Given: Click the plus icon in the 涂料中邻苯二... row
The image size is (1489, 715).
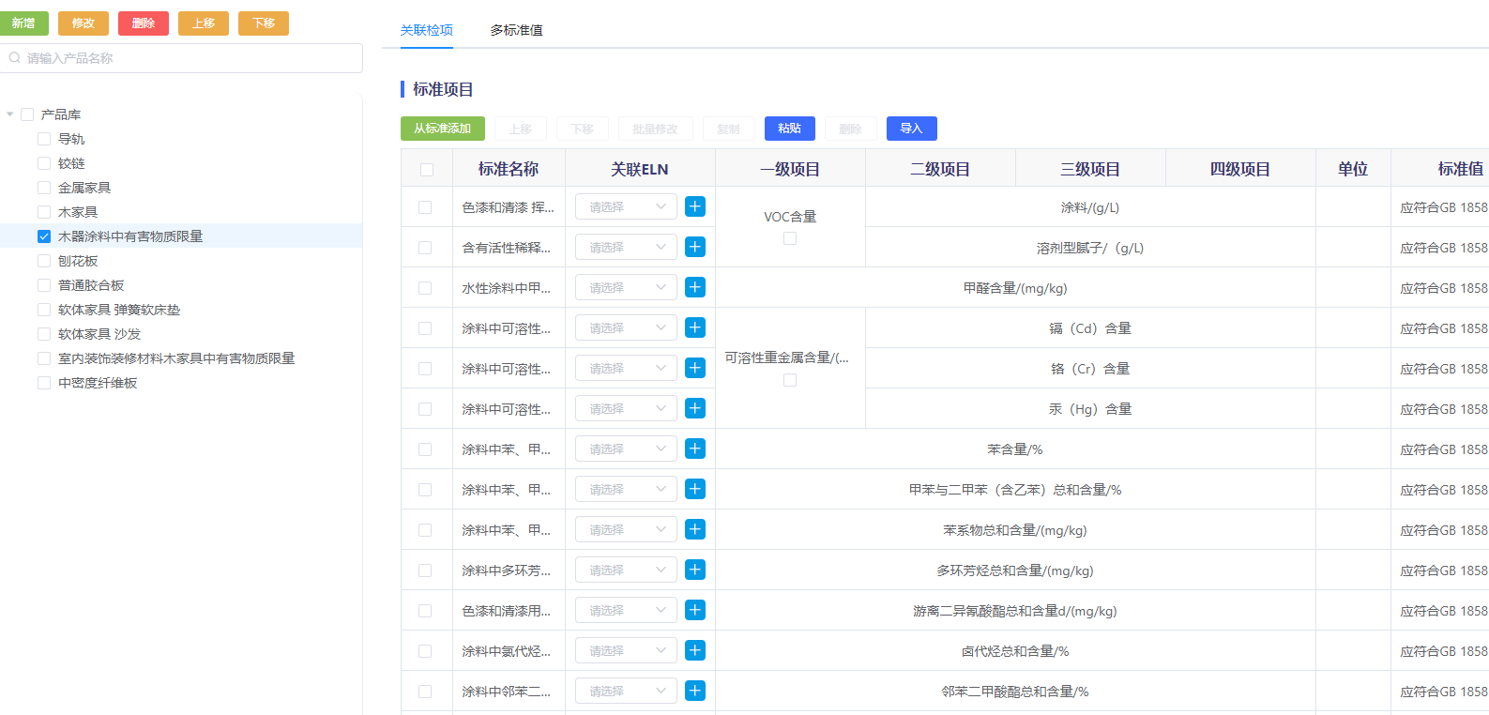Looking at the screenshot, I should click(694, 691).
